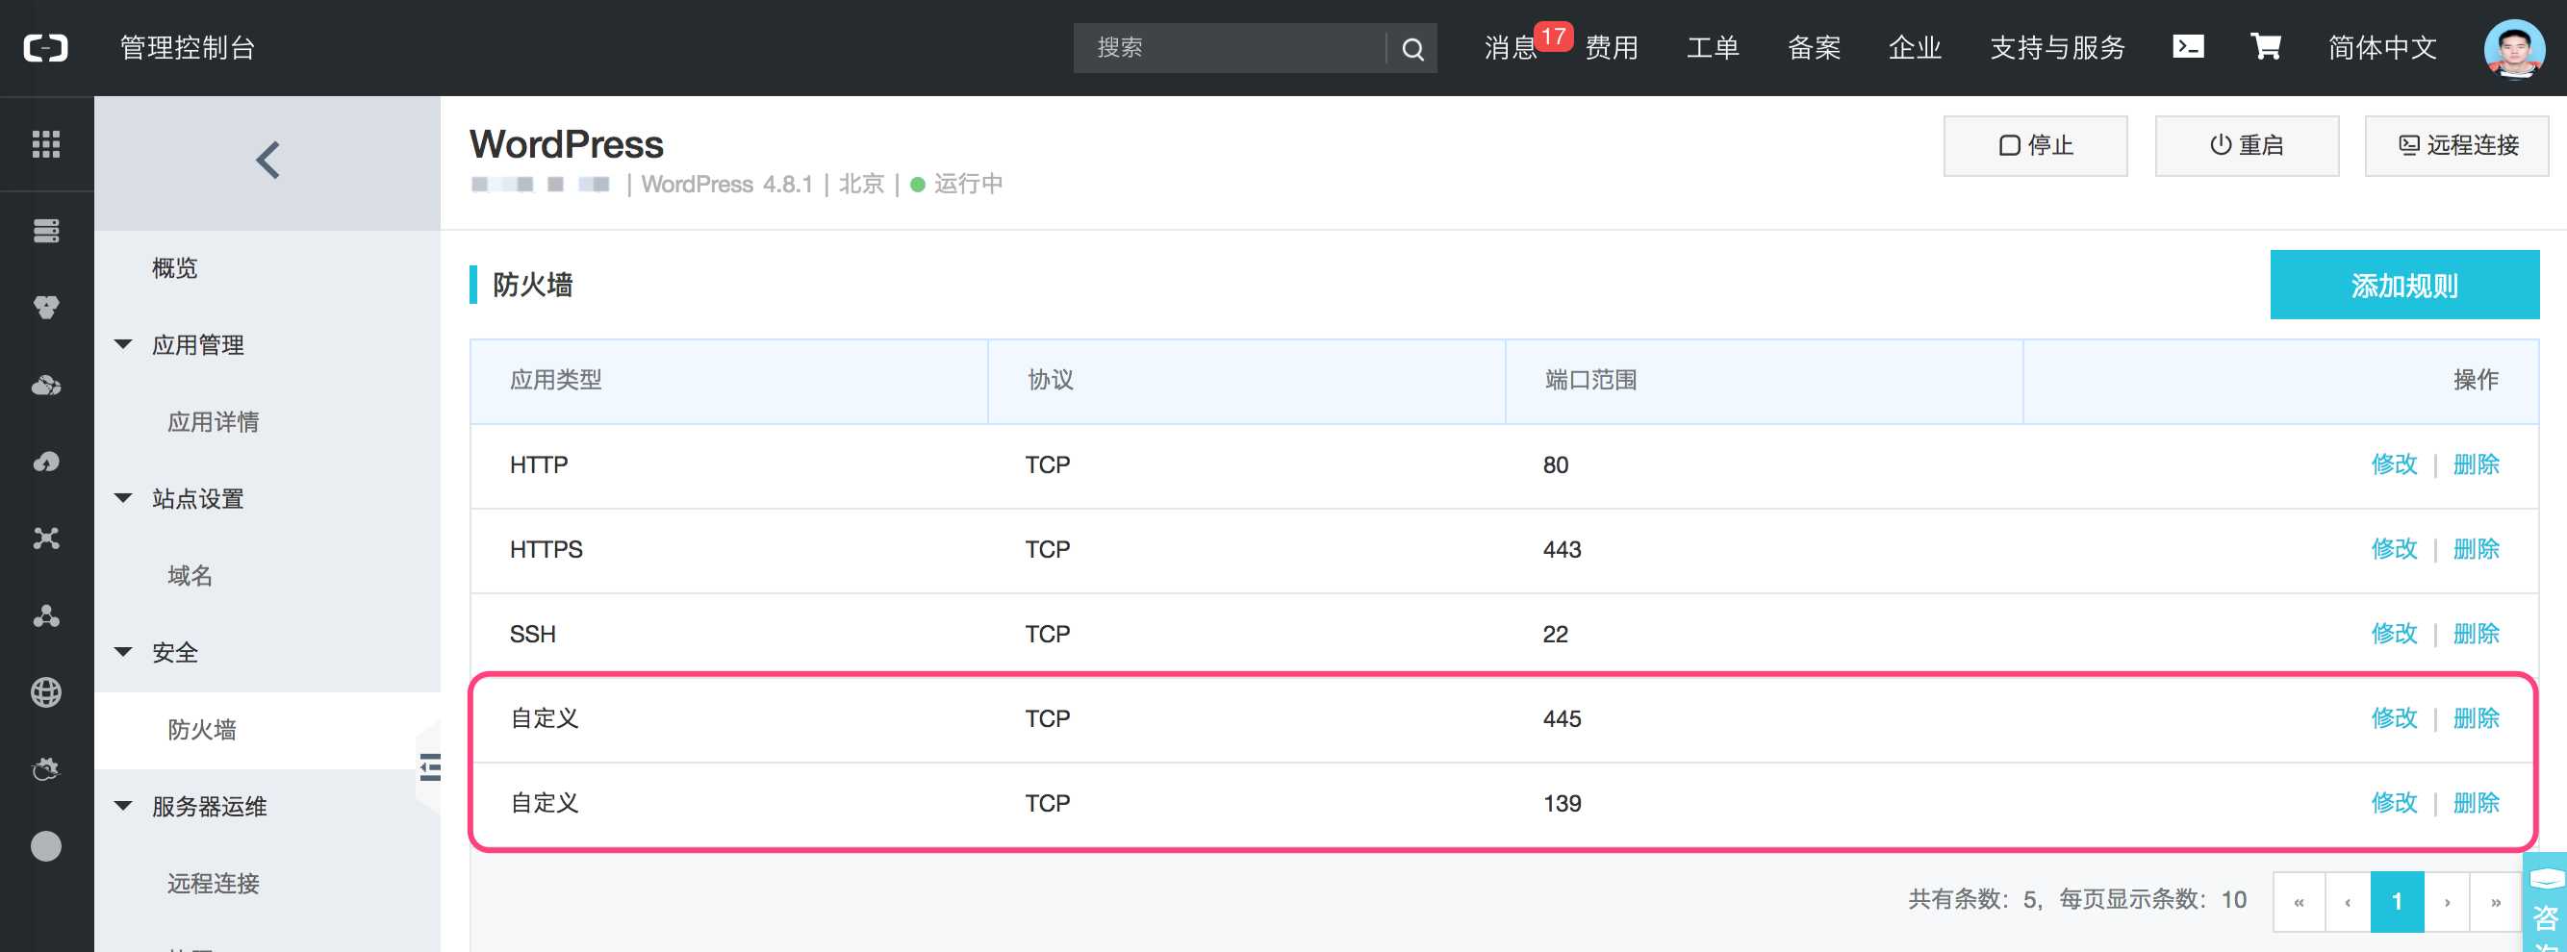Viewport: 2567px width, 952px height.
Task: Click 修改 for the HTTPS rule
Action: [x=2394, y=550]
